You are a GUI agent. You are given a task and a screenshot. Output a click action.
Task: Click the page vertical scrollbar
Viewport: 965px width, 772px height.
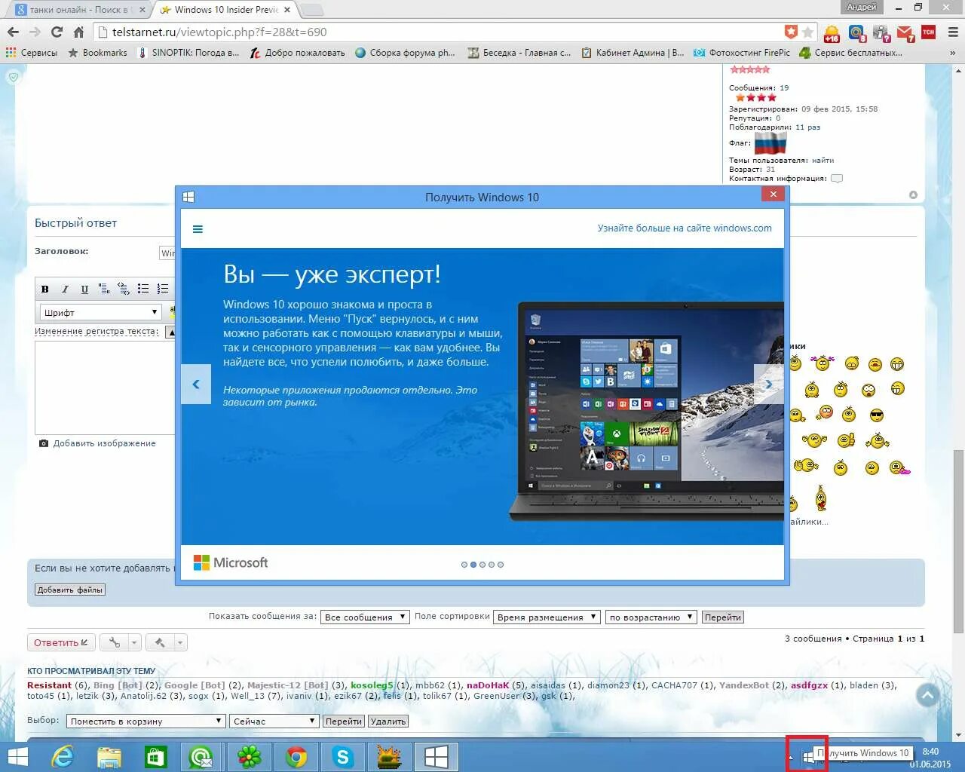coord(958,541)
